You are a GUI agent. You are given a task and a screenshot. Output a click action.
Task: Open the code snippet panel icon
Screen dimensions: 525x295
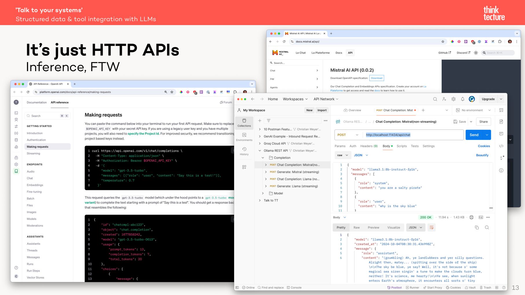click(501, 146)
